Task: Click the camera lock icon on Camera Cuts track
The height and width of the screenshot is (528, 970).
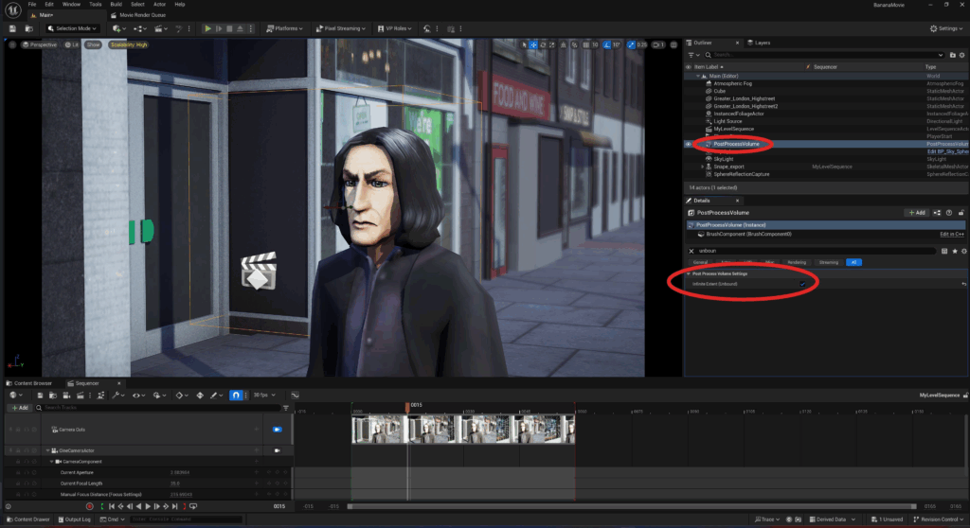Action: pos(278,429)
